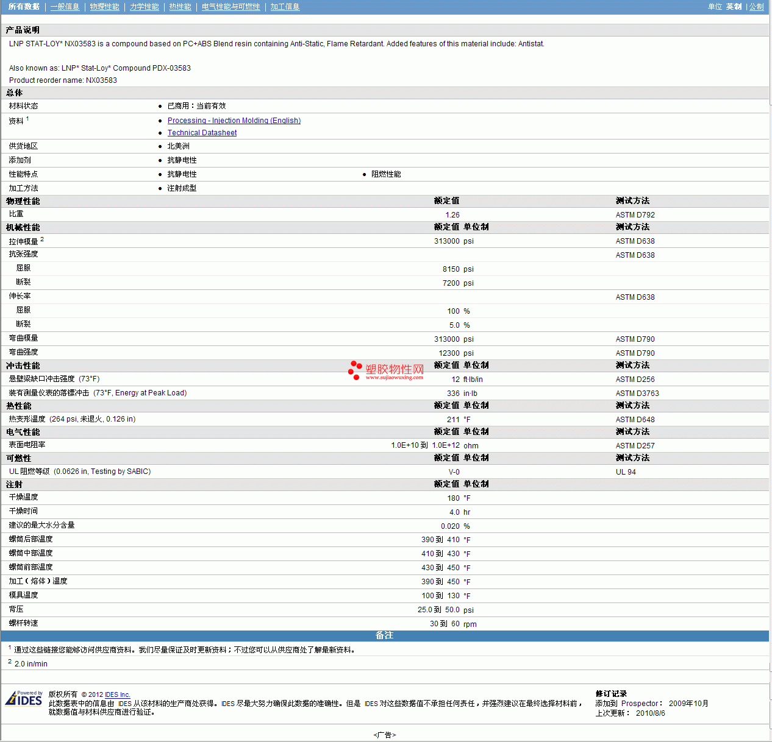Open the 热性能 tab in the top bar

point(180,7)
